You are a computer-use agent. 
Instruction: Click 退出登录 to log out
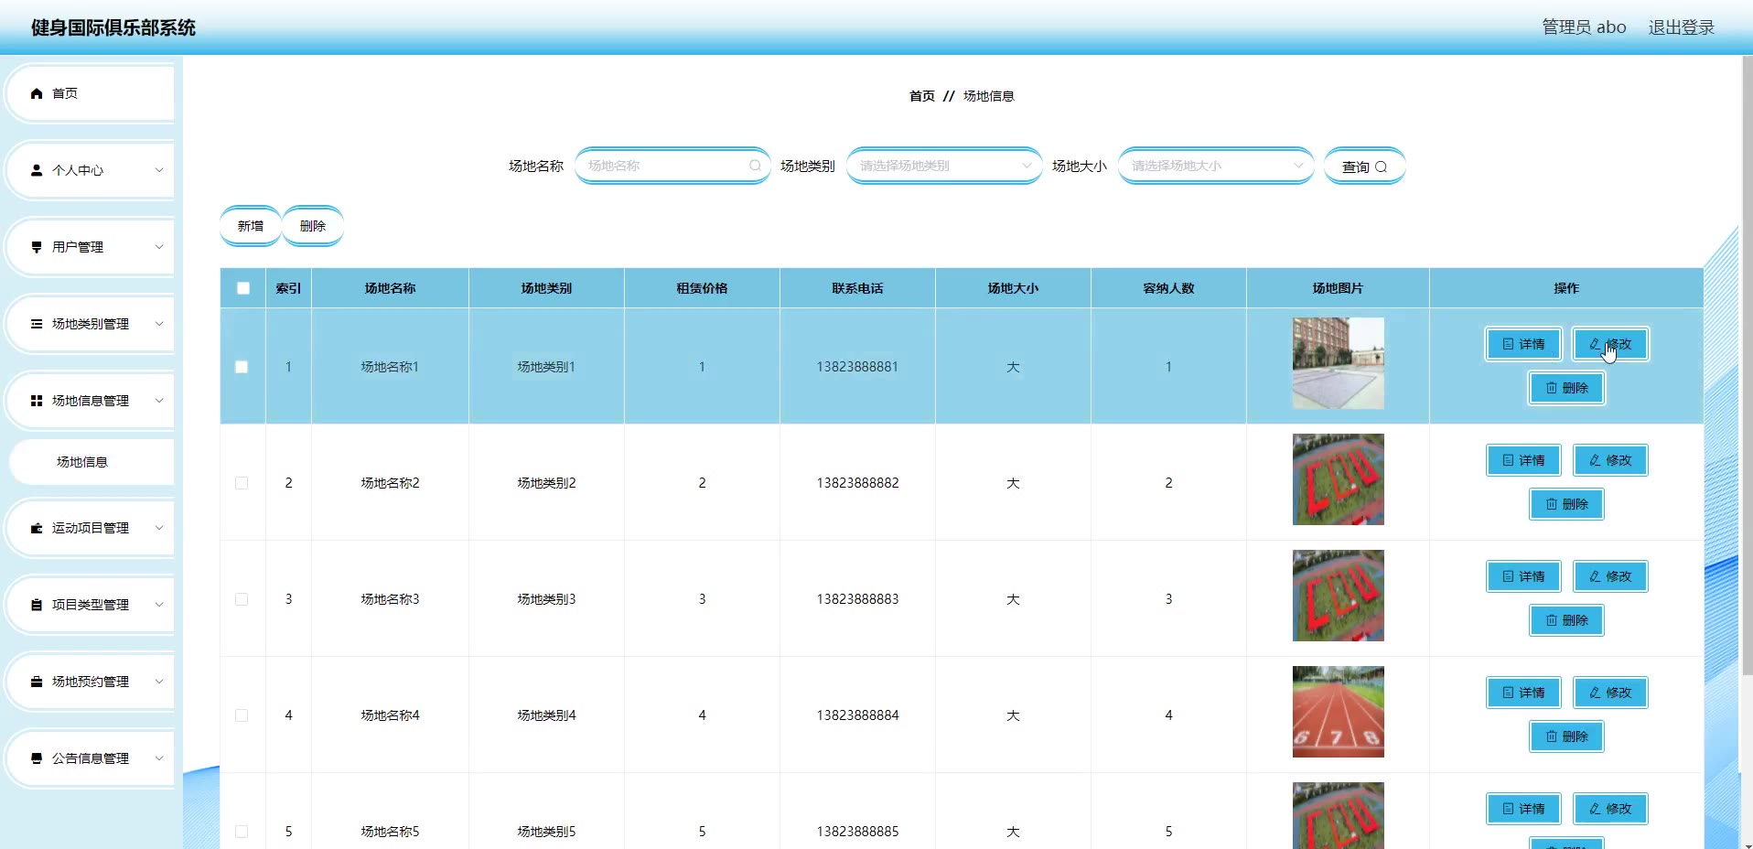pyautogui.click(x=1682, y=27)
